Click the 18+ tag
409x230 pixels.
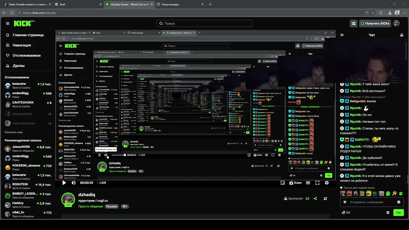click(x=125, y=206)
